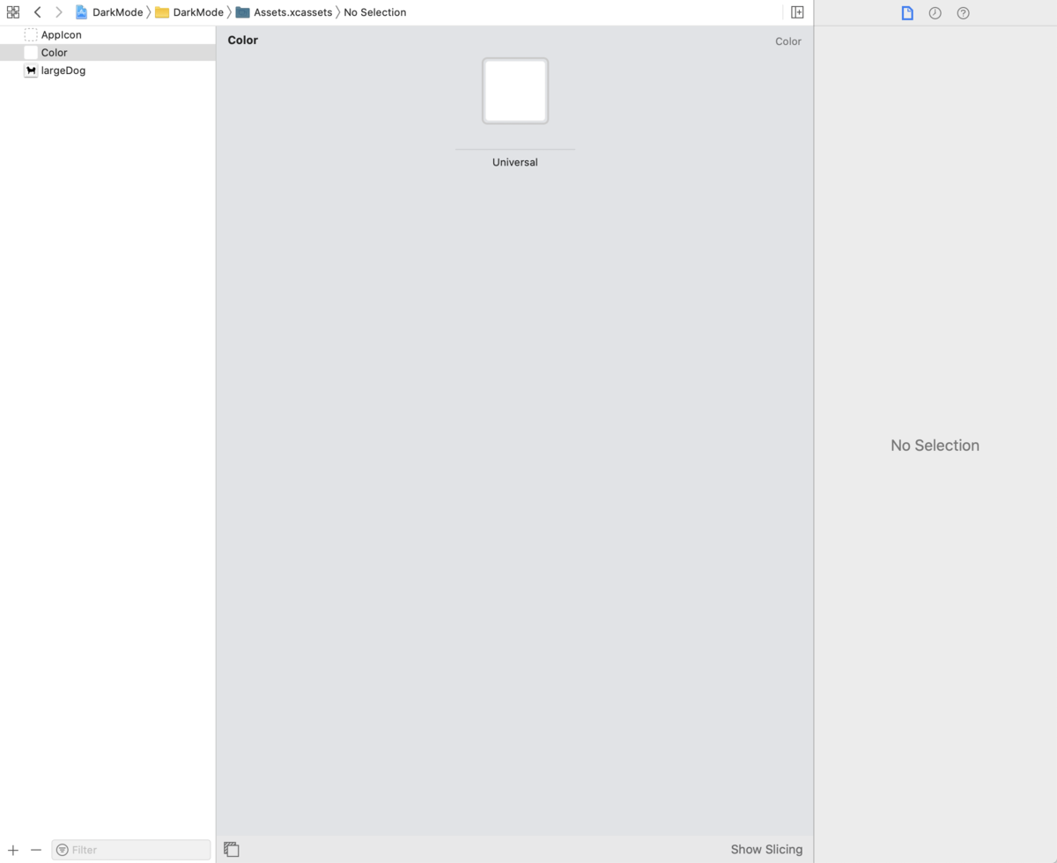1057x863 pixels.
Task: Show the File inspector
Action: pos(907,13)
